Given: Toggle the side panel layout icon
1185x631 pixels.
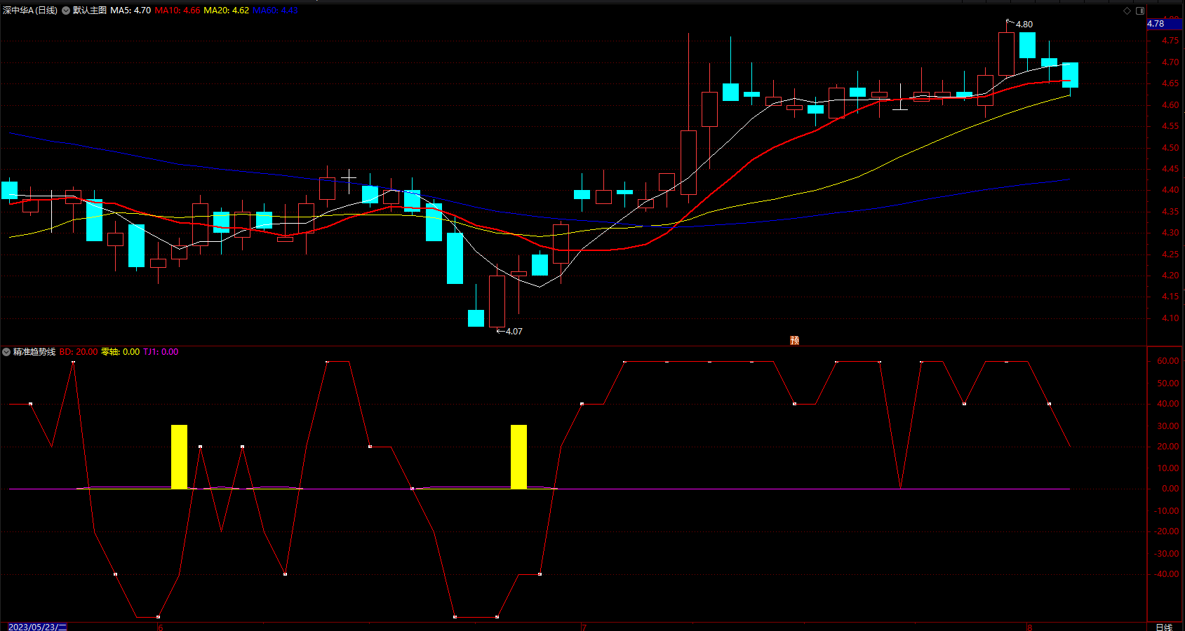Looking at the screenshot, I should [1140, 11].
